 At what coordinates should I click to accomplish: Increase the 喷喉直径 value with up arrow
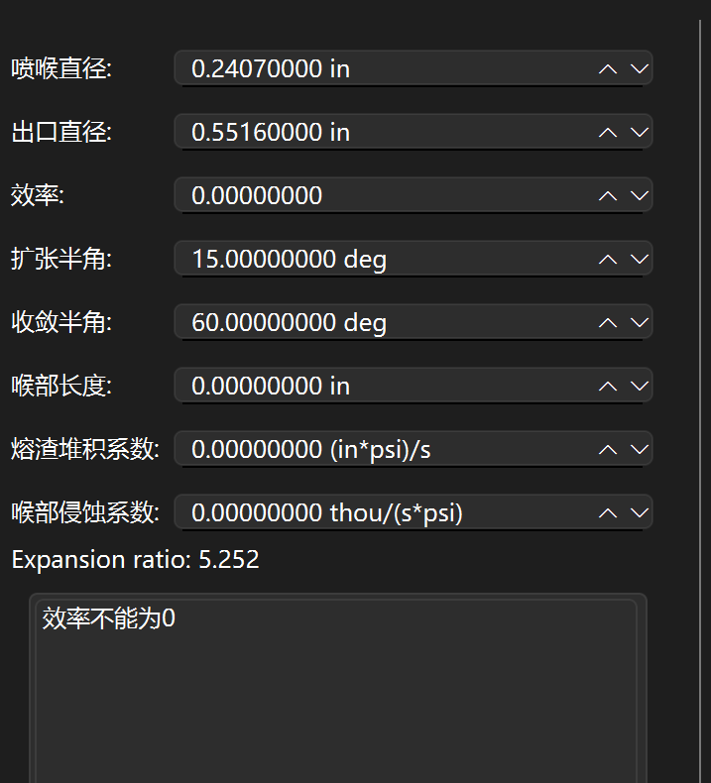(608, 69)
